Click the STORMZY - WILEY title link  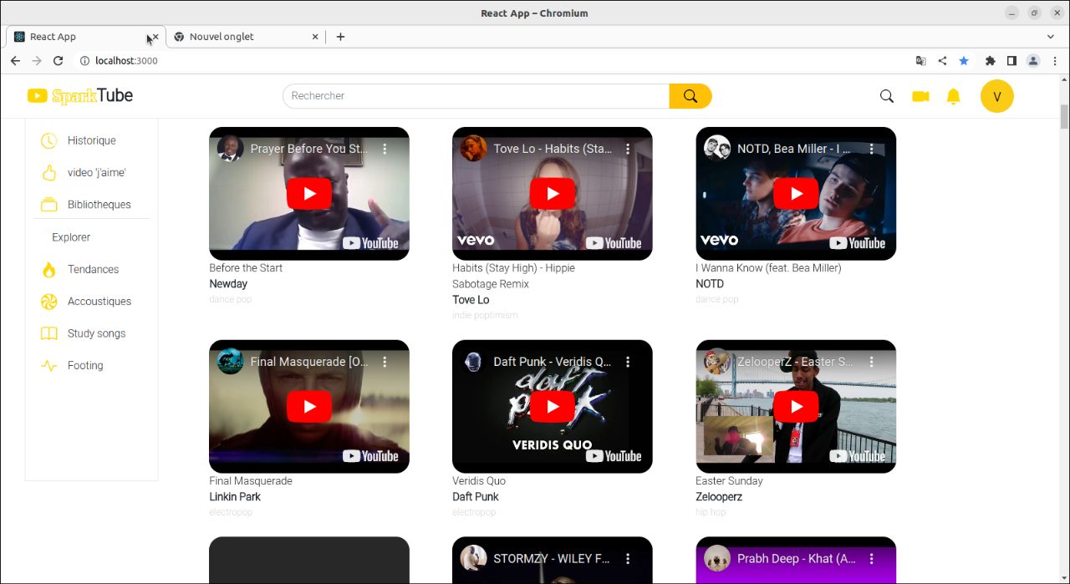point(553,558)
